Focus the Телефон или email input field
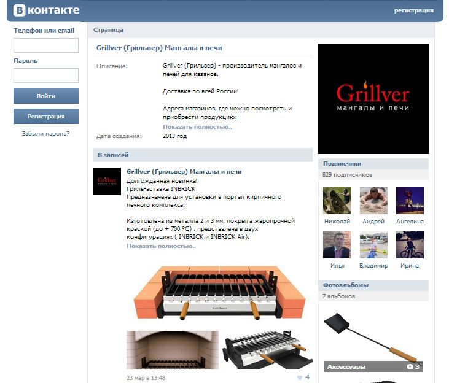Viewport: 449px width, 383px height. (x=46, y=45)
